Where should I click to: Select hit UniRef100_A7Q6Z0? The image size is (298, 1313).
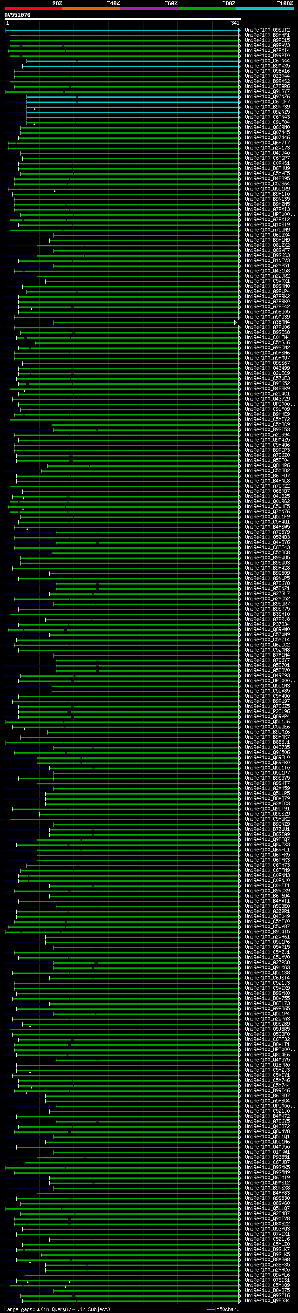coord(267,455)
